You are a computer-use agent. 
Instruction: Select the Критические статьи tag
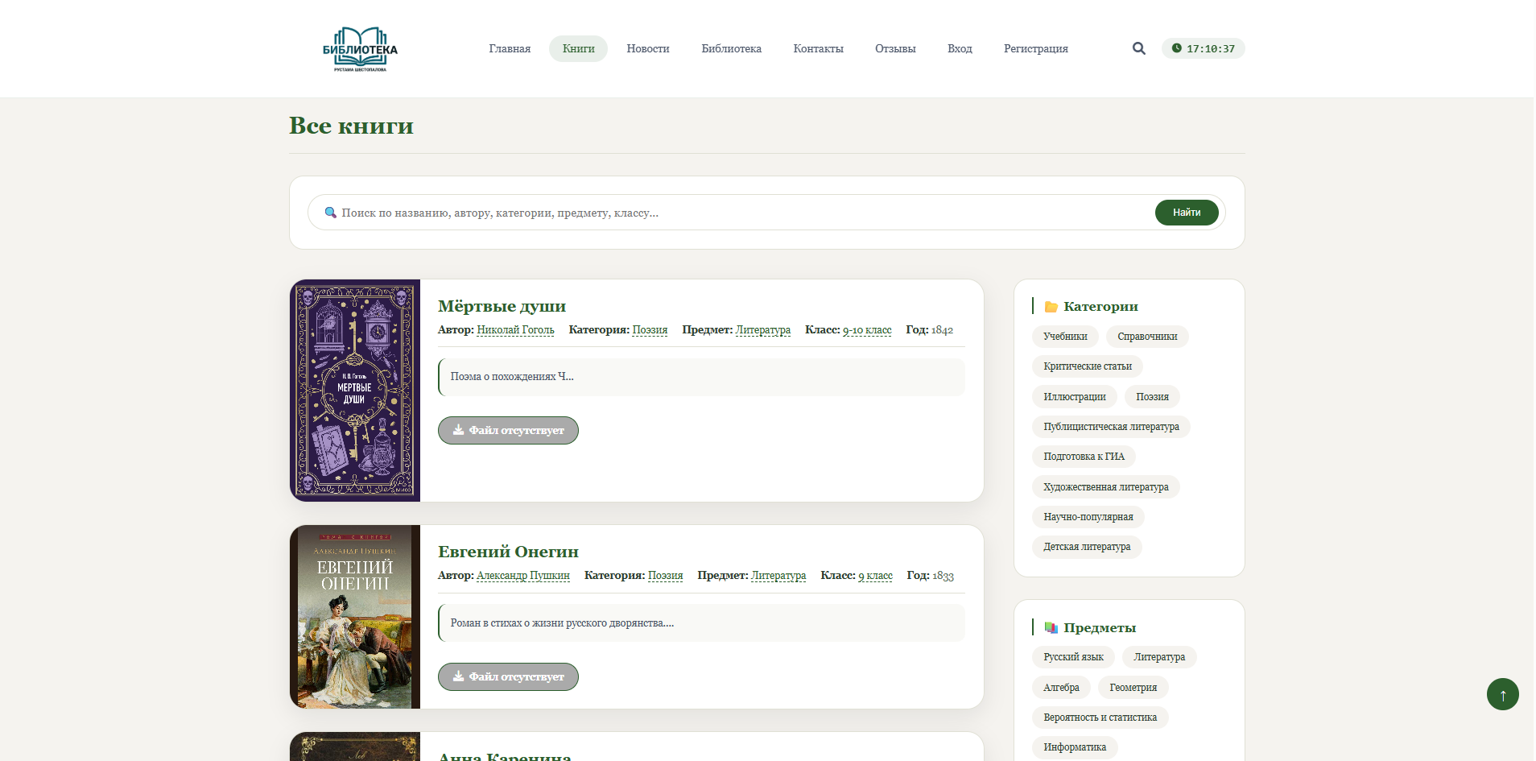[1088, 366]
